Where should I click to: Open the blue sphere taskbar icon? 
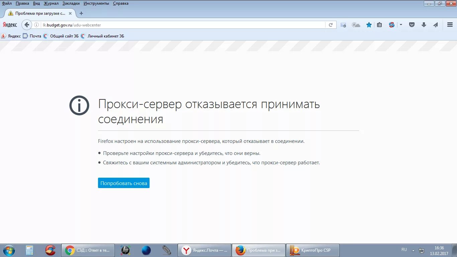[146, 250]
